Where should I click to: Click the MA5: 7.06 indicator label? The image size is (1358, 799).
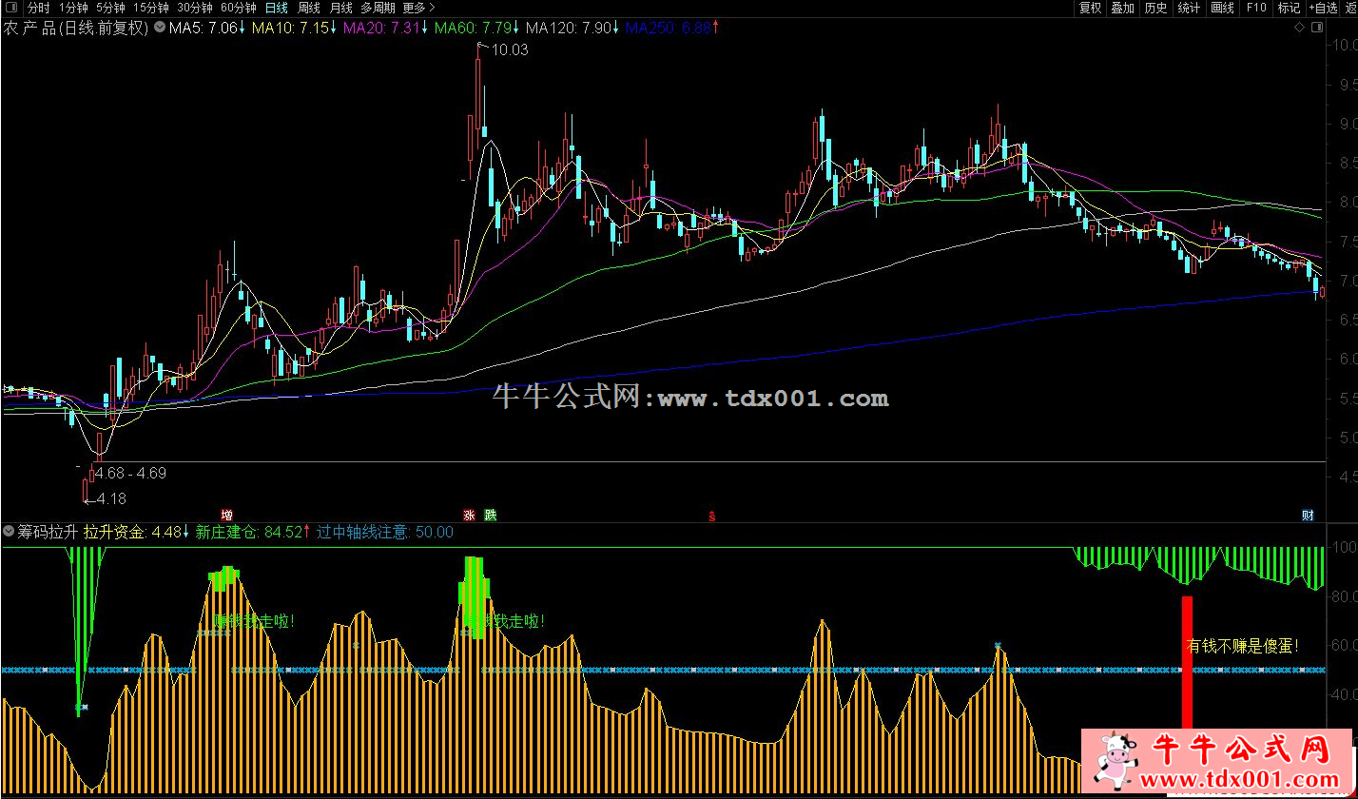pos(206,29)
